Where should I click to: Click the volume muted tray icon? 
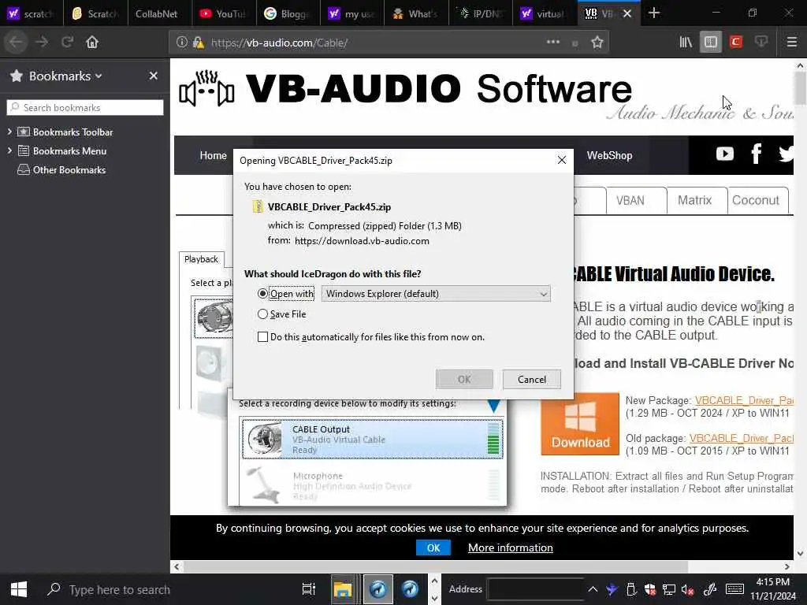687,589
